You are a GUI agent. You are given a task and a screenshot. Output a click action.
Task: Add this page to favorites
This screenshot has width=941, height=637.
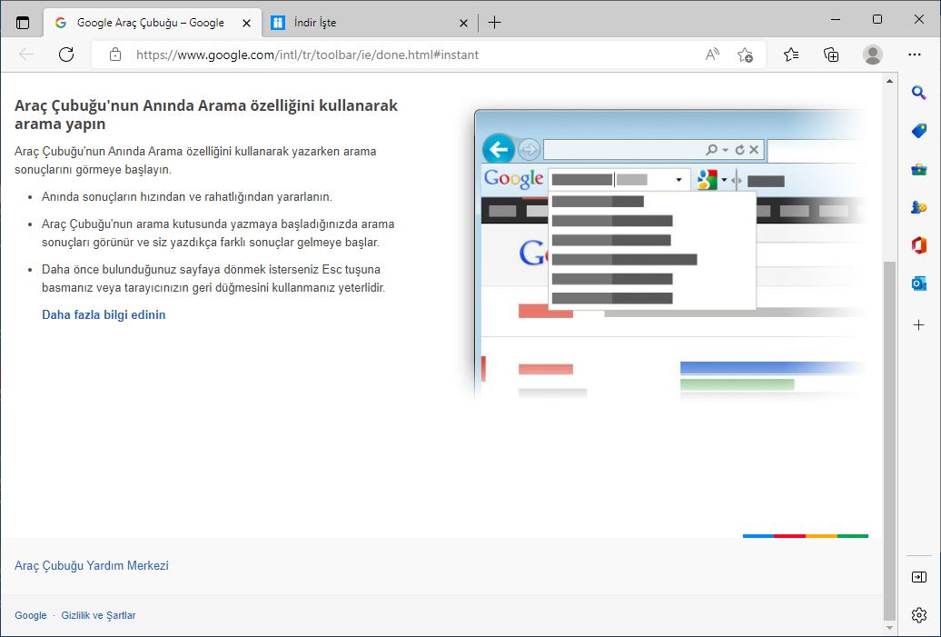tap(745, 55)
